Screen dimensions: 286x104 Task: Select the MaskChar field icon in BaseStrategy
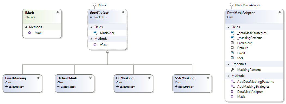point(96,33)
